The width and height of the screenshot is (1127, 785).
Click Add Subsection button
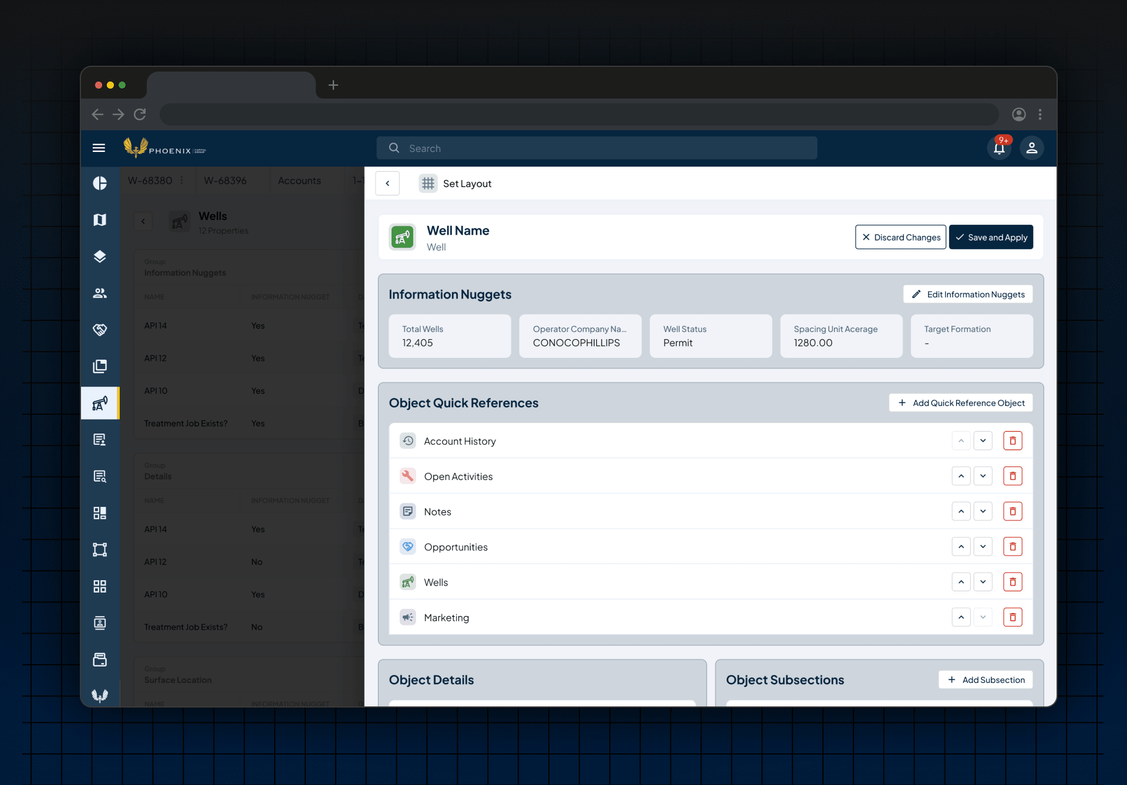[x=986, y=679]
